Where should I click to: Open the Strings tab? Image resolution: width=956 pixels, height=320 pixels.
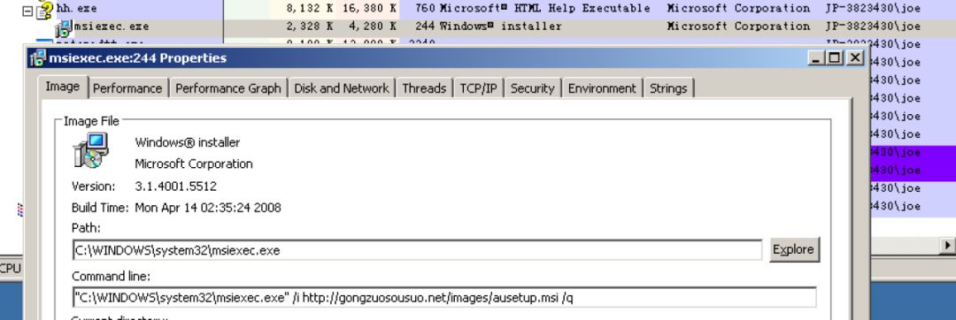(668, 88)
